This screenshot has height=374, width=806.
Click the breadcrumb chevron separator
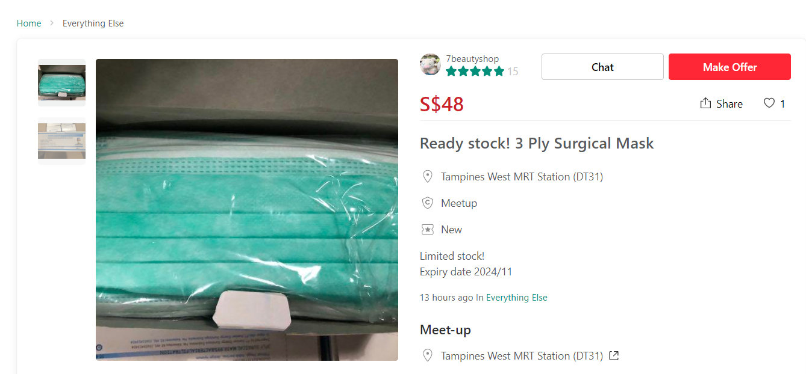tap(52, 23)
